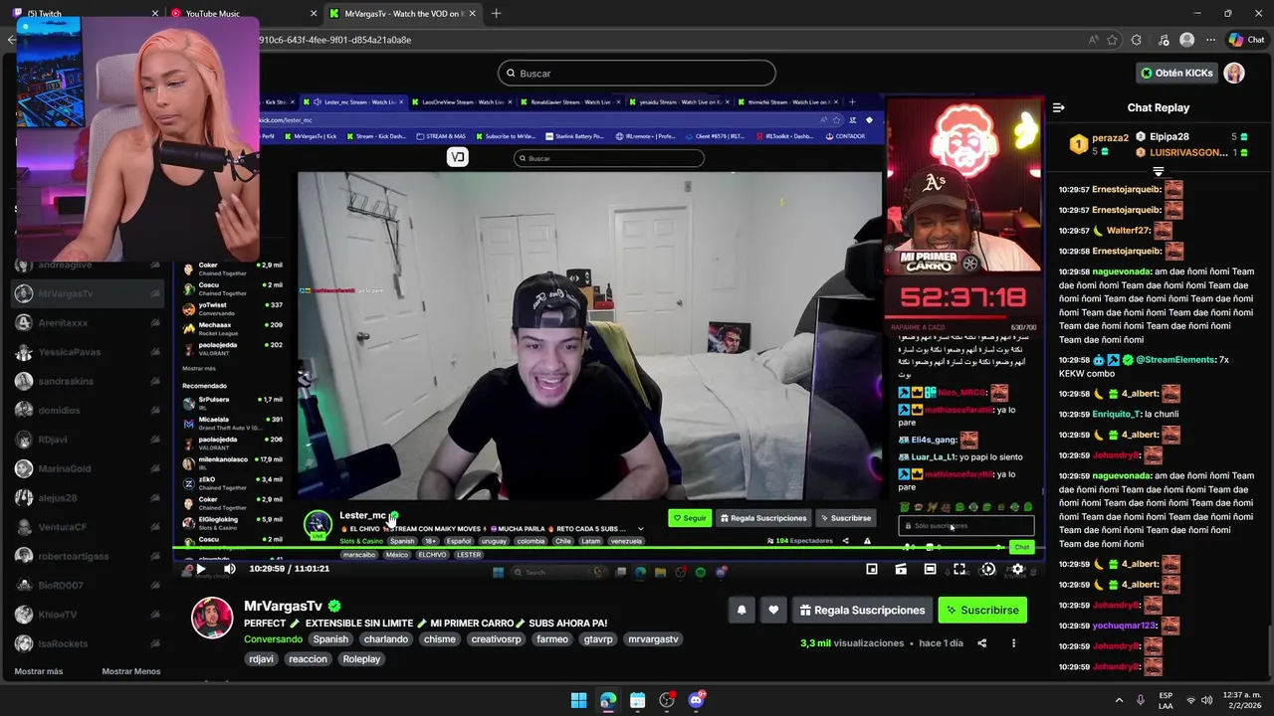This screenshot has height=716, width=1274.
Task: Click the Roleplay tag
Action: pos(361,659)
